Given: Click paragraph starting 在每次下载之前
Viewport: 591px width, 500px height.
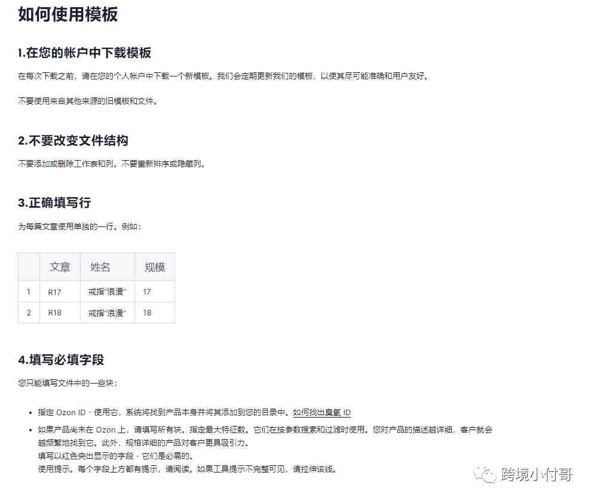Looking at the screenshot, I should [223, 76].
